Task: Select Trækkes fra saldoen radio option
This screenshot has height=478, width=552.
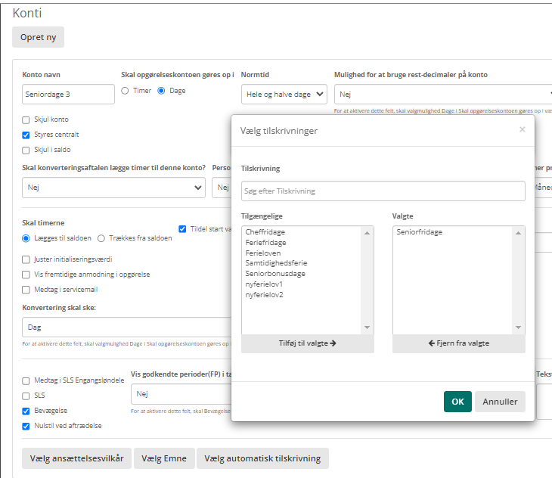Action: 102,237
